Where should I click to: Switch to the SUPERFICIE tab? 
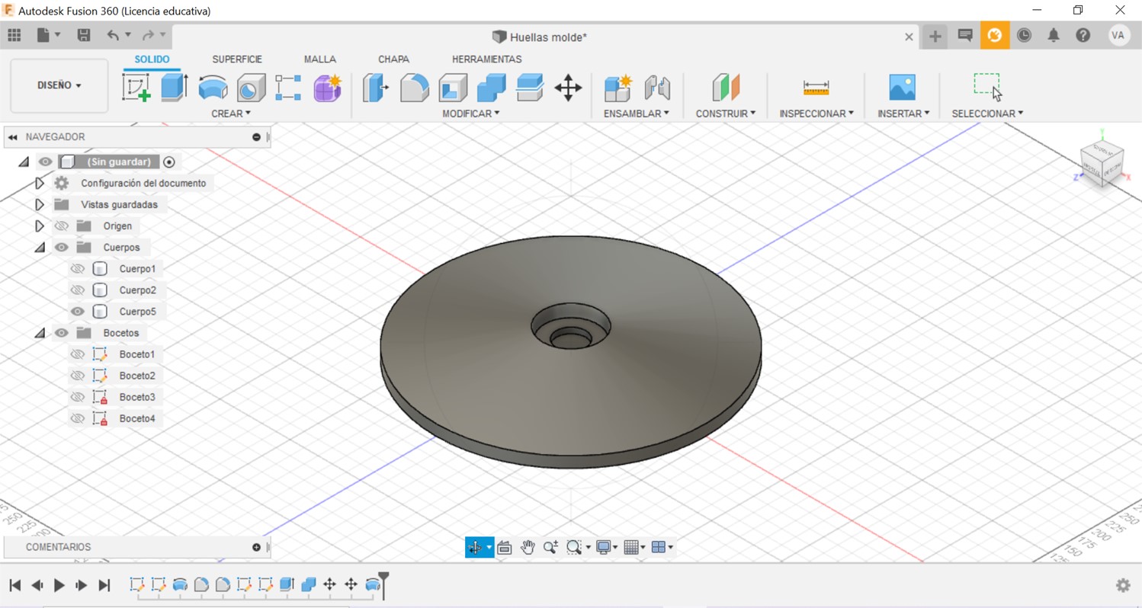point(237,59)
